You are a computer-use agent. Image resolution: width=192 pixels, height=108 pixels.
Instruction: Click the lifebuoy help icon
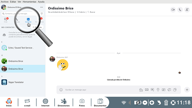coord(173,103)
